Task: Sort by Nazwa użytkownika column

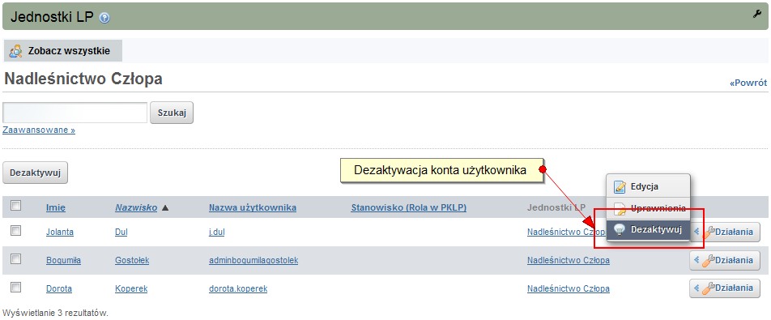Action: pos(253,208)
